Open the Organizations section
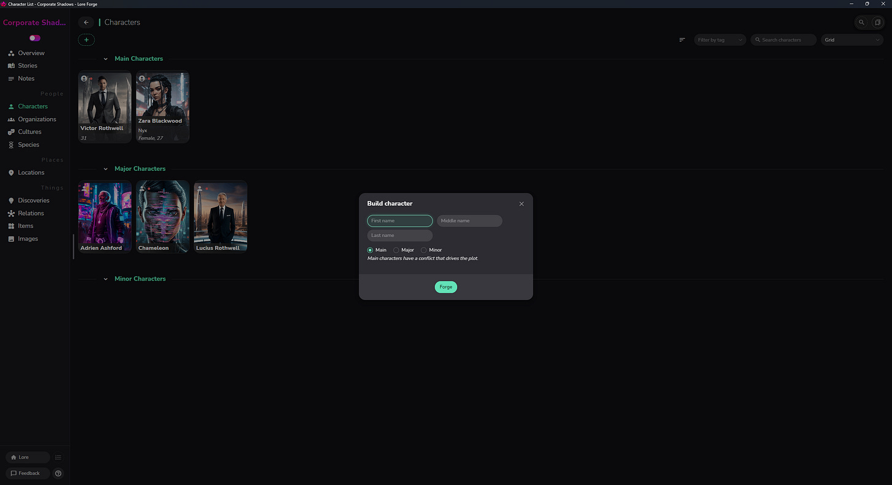The image size is (892, 485). click(37, 119)
